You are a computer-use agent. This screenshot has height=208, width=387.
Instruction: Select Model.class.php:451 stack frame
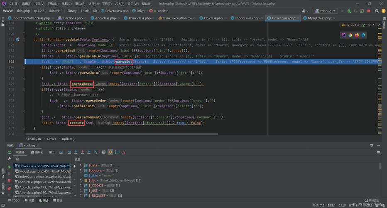coord(43,171)
